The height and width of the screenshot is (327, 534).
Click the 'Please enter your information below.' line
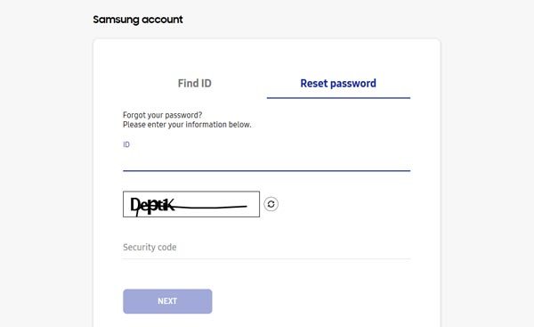pyautogui.click(x=187, y=125)
